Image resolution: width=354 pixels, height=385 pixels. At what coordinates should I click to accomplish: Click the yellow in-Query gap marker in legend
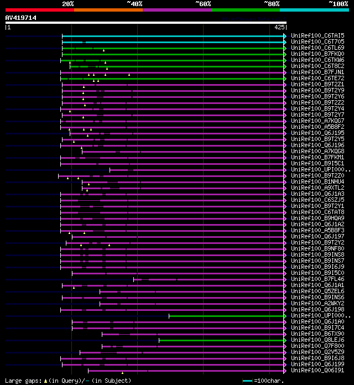[x=45, y=381]
